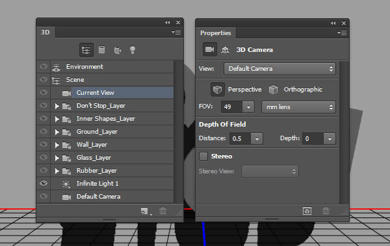Select the Properties tab
Image resolution: width=390 pixels, height=246 pixels.
pos(216,33)
